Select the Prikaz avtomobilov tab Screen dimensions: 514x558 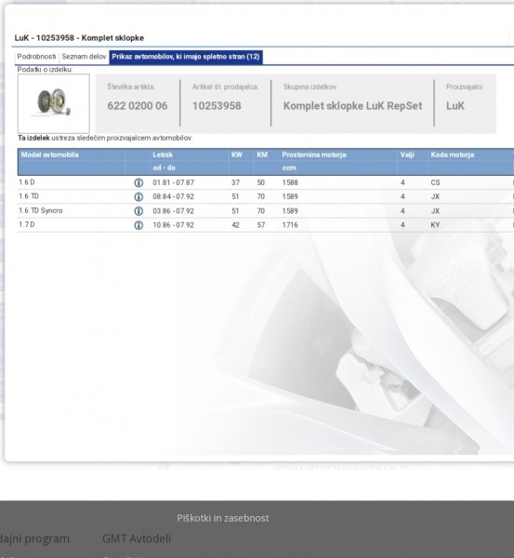click(x=186, y=57)
